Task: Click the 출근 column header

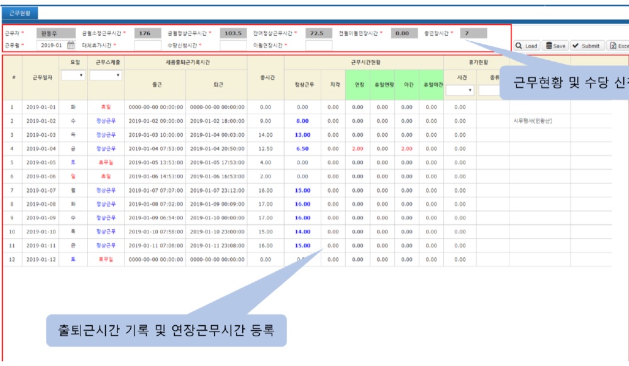Action: pyautogui.click(x=155, y=85)
